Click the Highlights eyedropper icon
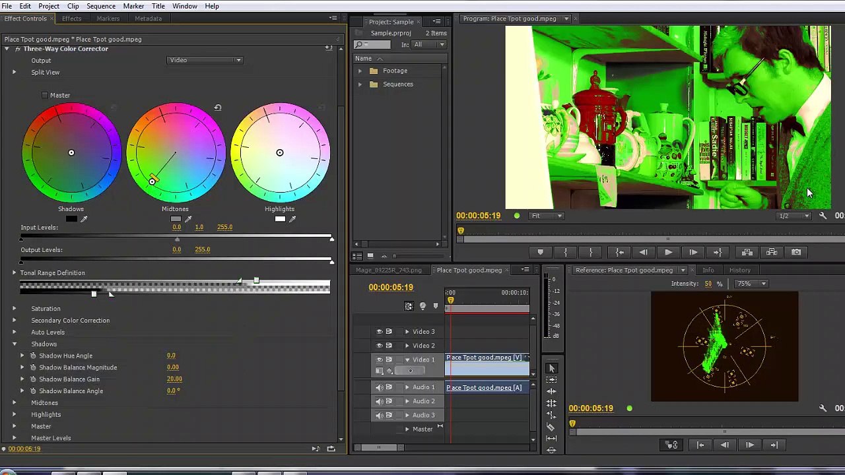 pos(292,219)
